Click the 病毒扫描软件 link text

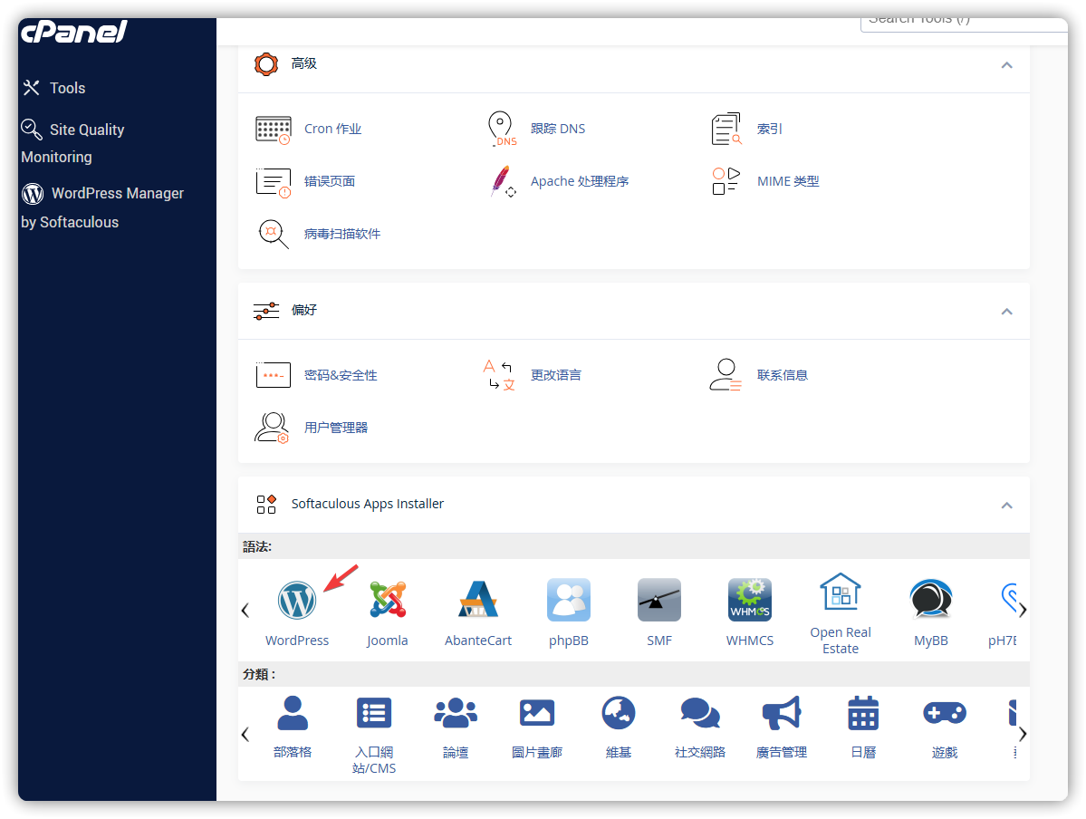[342, 235]
